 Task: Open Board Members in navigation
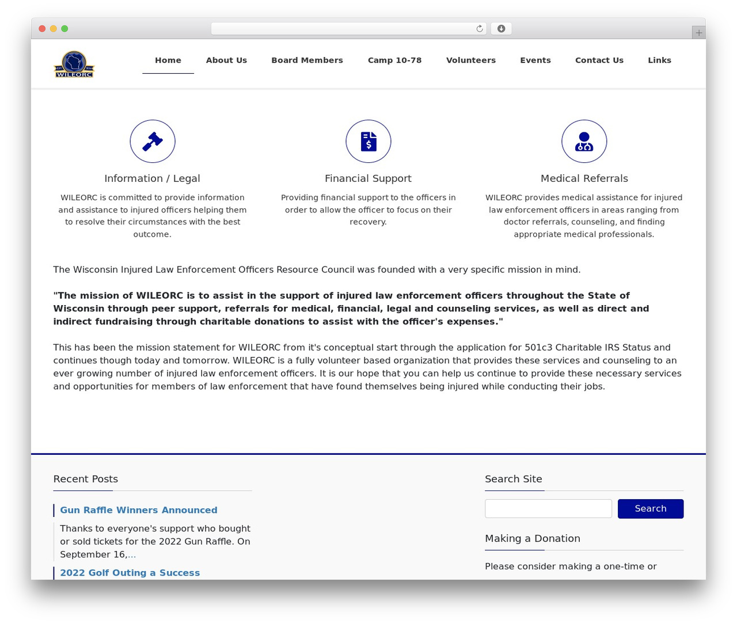[x=307, y=60]
